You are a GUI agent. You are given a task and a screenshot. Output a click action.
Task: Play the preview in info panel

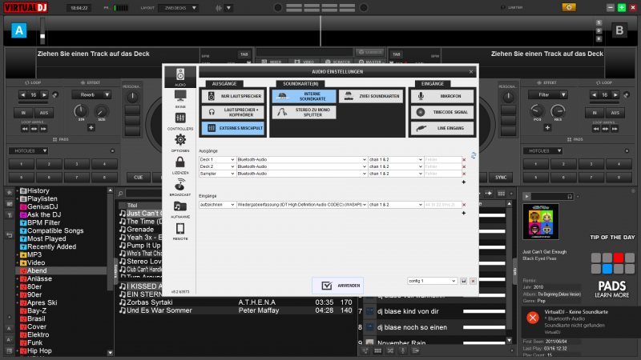(x=527, y=196)
